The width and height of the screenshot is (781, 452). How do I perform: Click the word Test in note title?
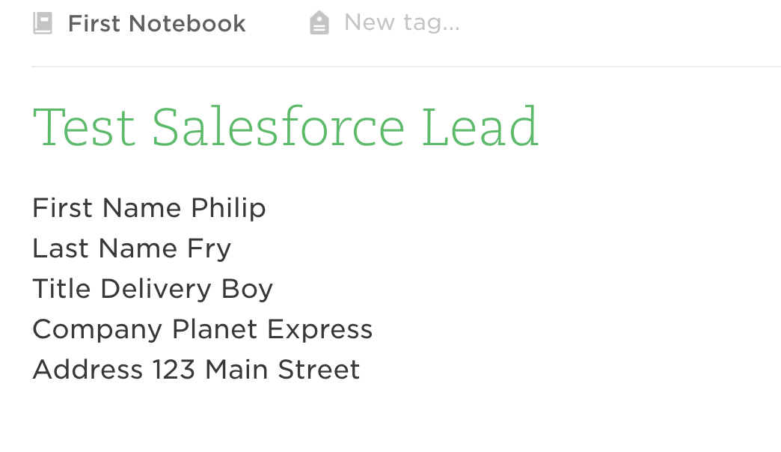tap(84, 128)
